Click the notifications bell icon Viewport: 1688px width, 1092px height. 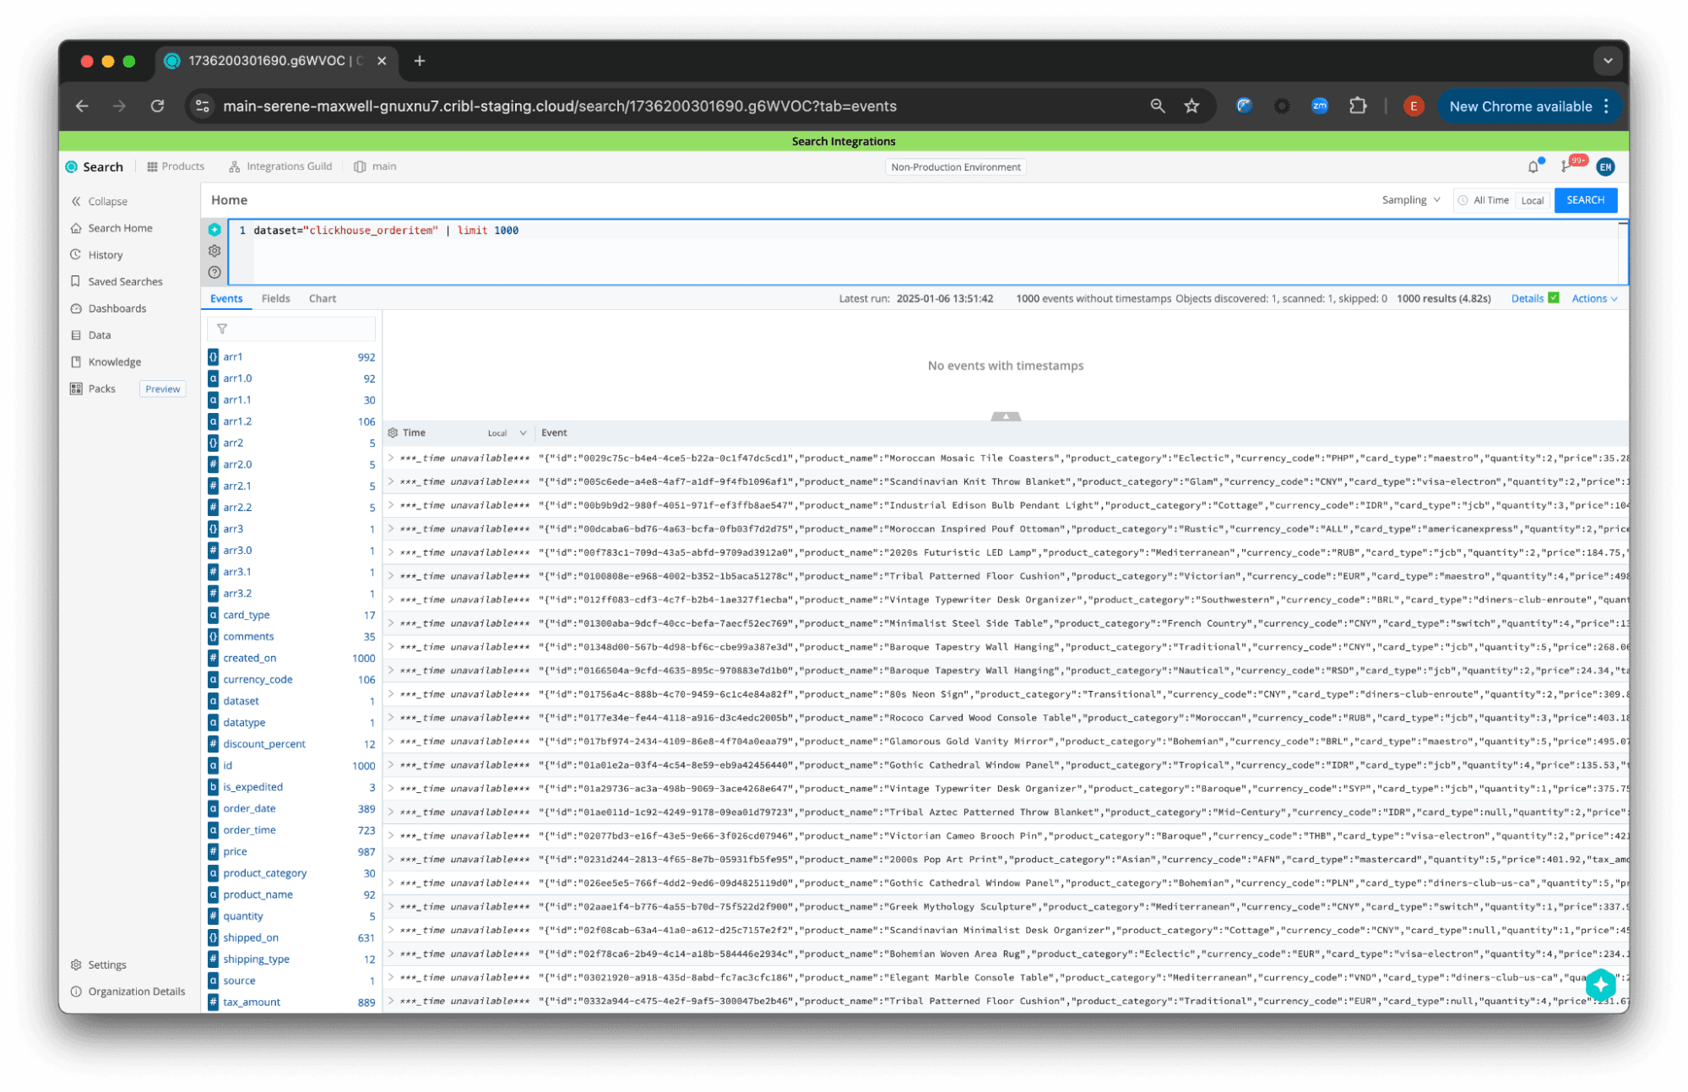[1533, 167]
